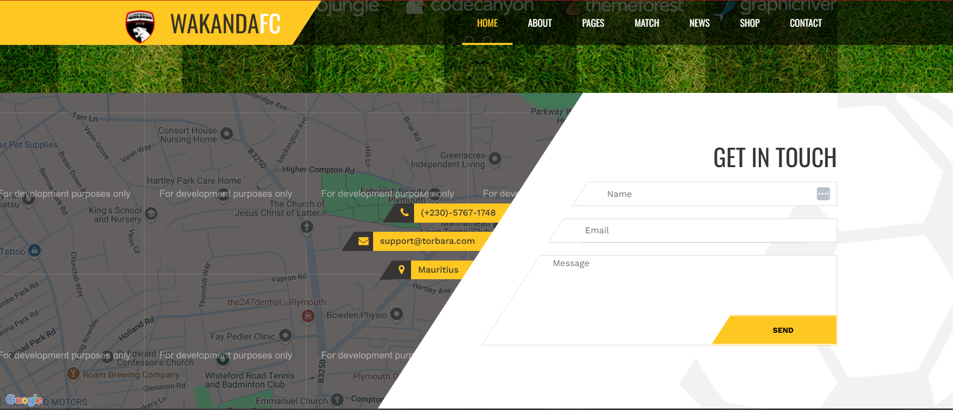
Task: Click the Fay Pedler Clinic map pin
Action: 286,335
